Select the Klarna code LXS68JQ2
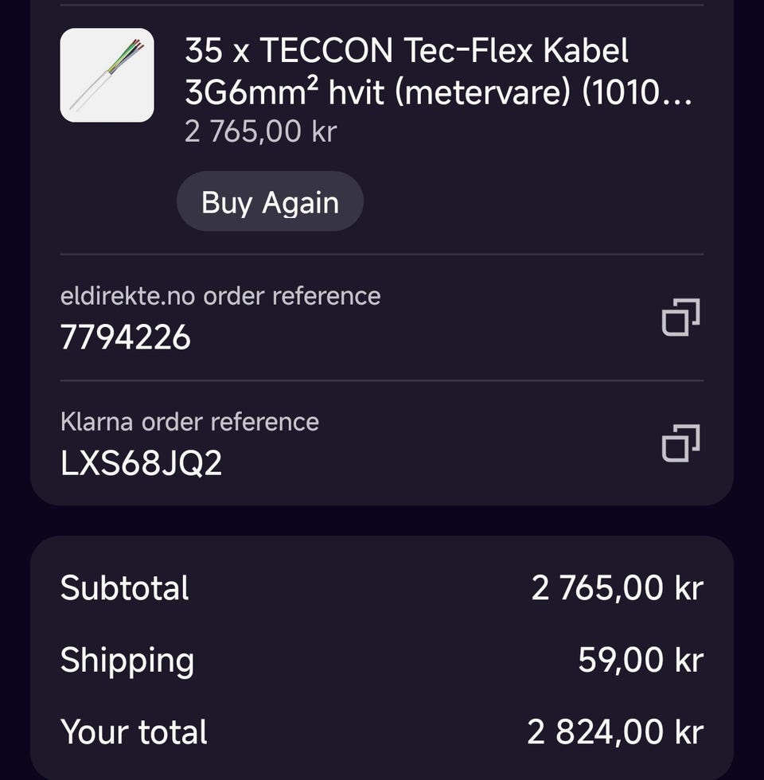The height and width of the screenshot is (780, 764). (141, 463)
